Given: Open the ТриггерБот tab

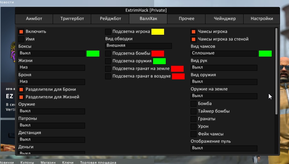Looking at the screenshot, I should [72, 19].
